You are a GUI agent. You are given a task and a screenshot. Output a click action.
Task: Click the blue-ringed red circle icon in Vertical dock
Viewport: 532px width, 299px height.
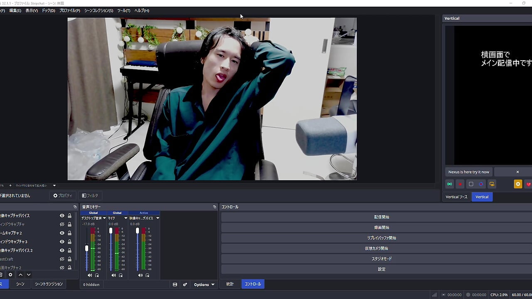point(481,184)
